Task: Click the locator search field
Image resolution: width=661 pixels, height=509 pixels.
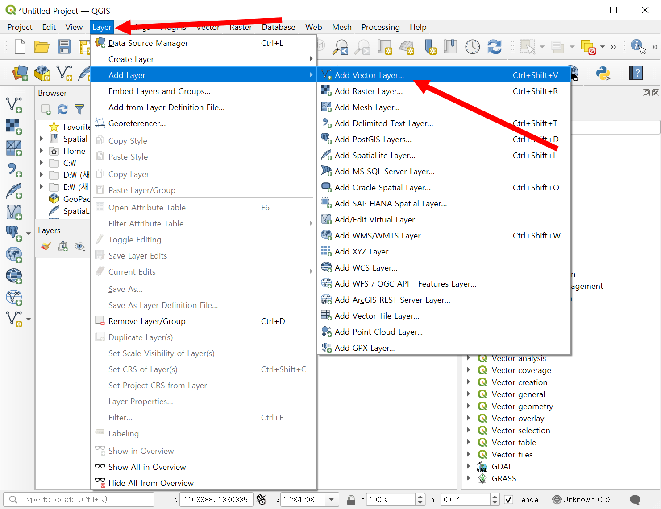Action: pos(79,500)
